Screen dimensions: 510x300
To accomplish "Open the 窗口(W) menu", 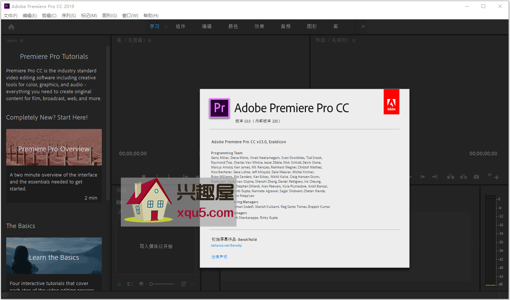I will point(130,15).
